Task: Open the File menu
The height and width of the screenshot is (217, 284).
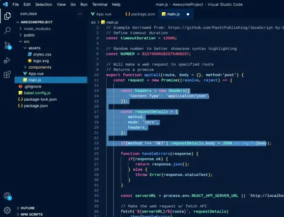Action: pyautogui.click(x=16, y=4)
